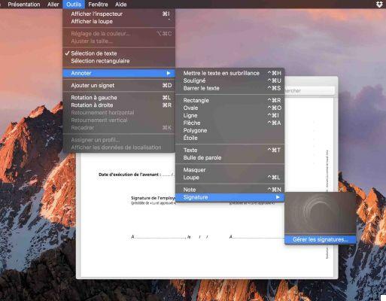Choose Flèche annotation
The width and height of the screenshot is (386, 301).
229,123
